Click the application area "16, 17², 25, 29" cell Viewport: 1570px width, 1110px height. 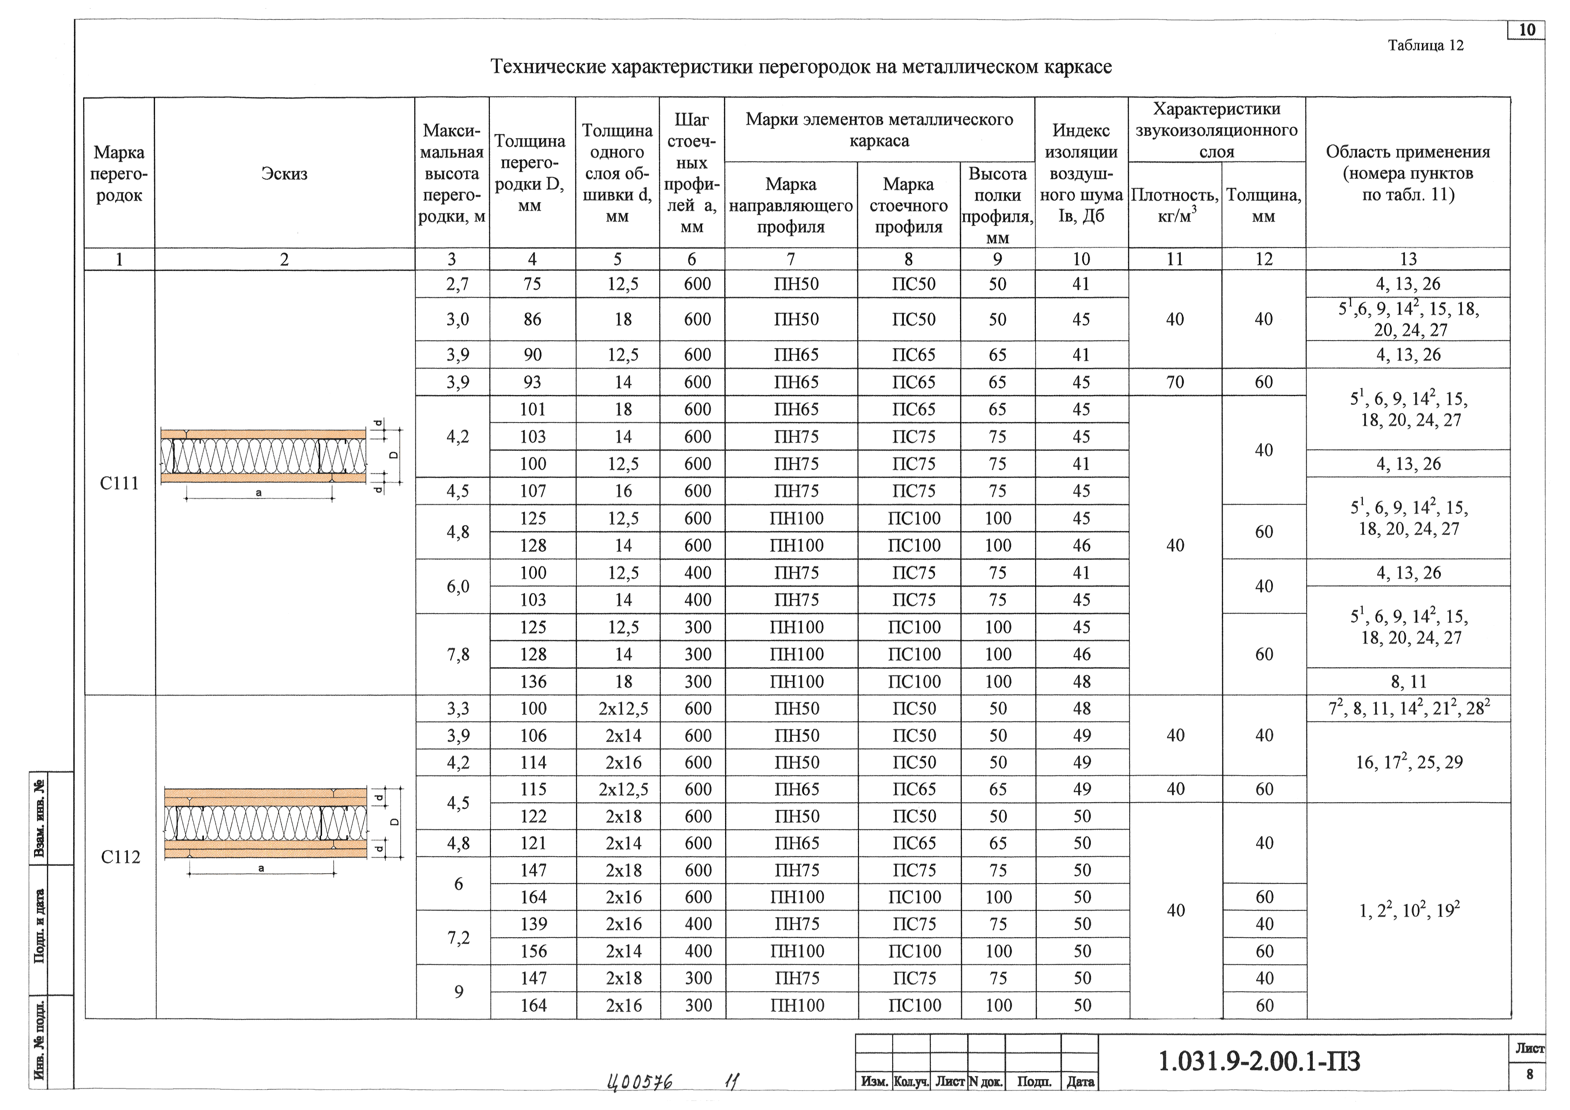click(1409, 762)
